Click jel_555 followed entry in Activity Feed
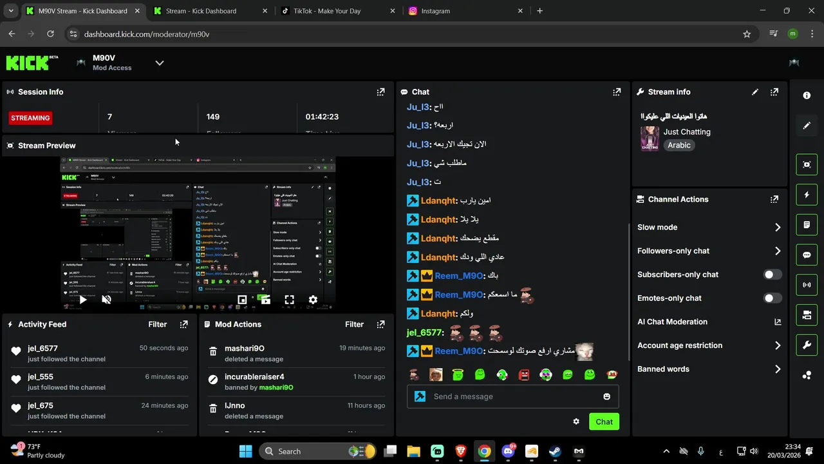 coord(100,382)
